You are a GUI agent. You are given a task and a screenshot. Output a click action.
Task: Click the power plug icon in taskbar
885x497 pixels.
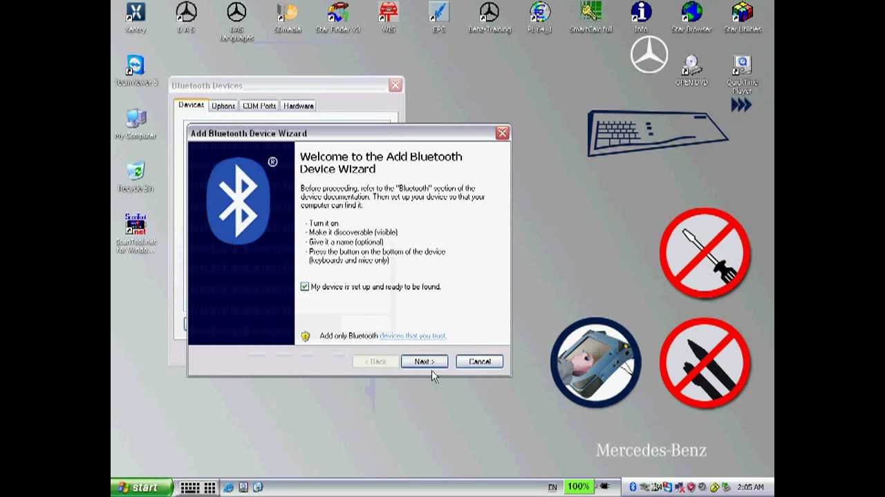point(605,487)
